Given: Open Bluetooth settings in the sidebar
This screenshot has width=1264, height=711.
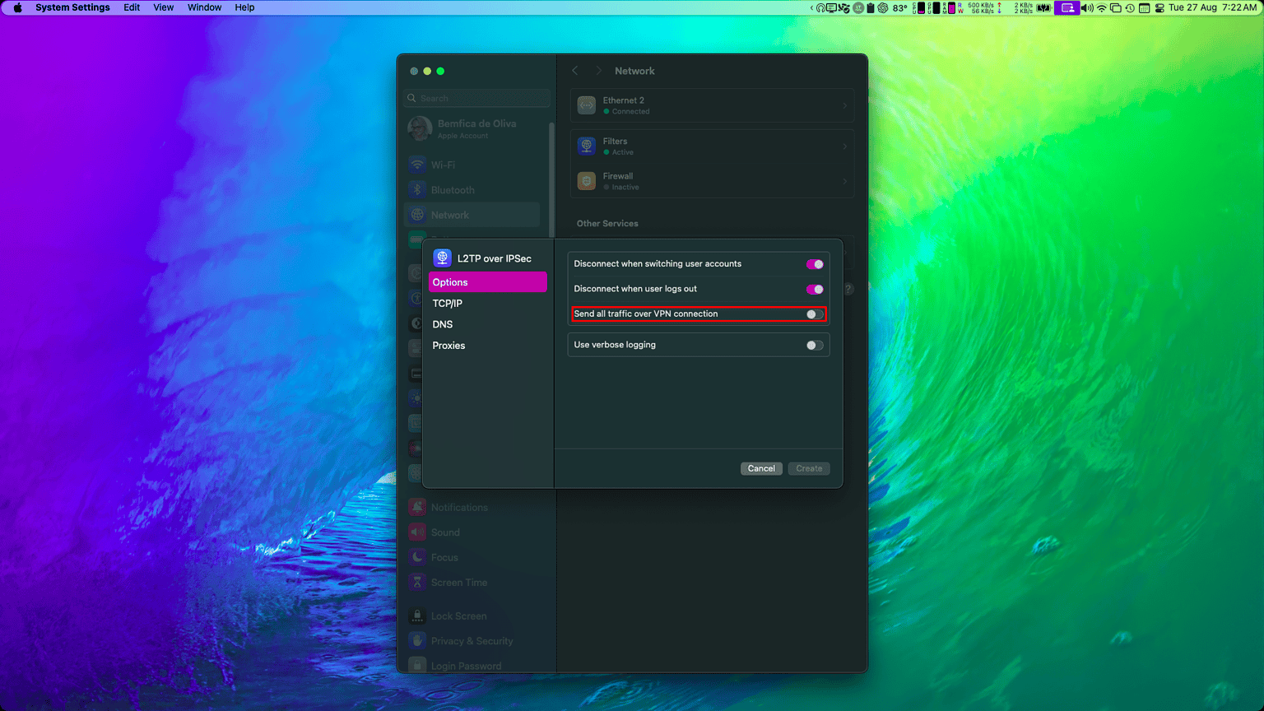Looking at the screenshot, I should click(x=453, y=189).
